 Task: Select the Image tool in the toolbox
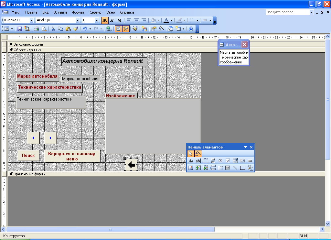(x=191, y=168)
